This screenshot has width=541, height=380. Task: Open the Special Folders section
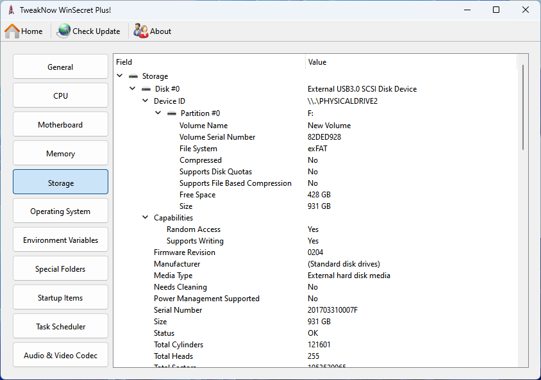(60, 268)
